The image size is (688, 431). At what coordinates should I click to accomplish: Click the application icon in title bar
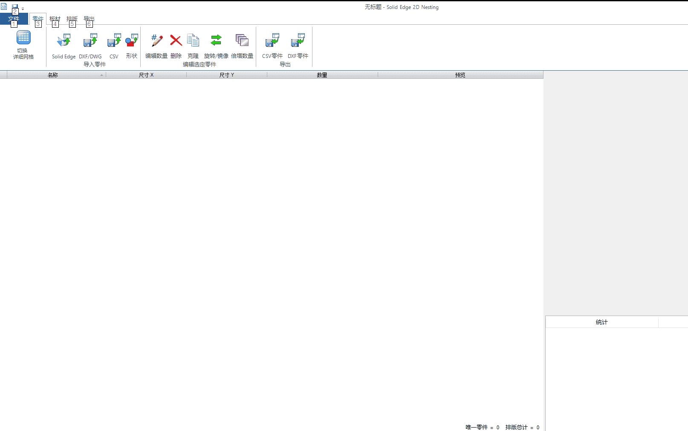(x=4, y=6)
